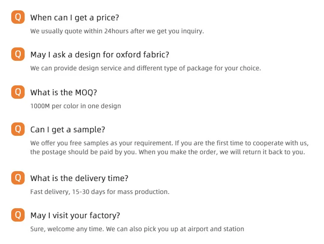Open the "Can I get a sample?" heading
The height and width of the screenshot is (244, 324).
tap(67, 129)
